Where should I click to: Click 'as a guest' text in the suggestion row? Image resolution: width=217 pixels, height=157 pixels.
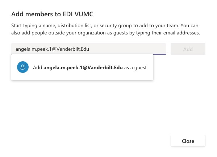(x=135, y=67)
